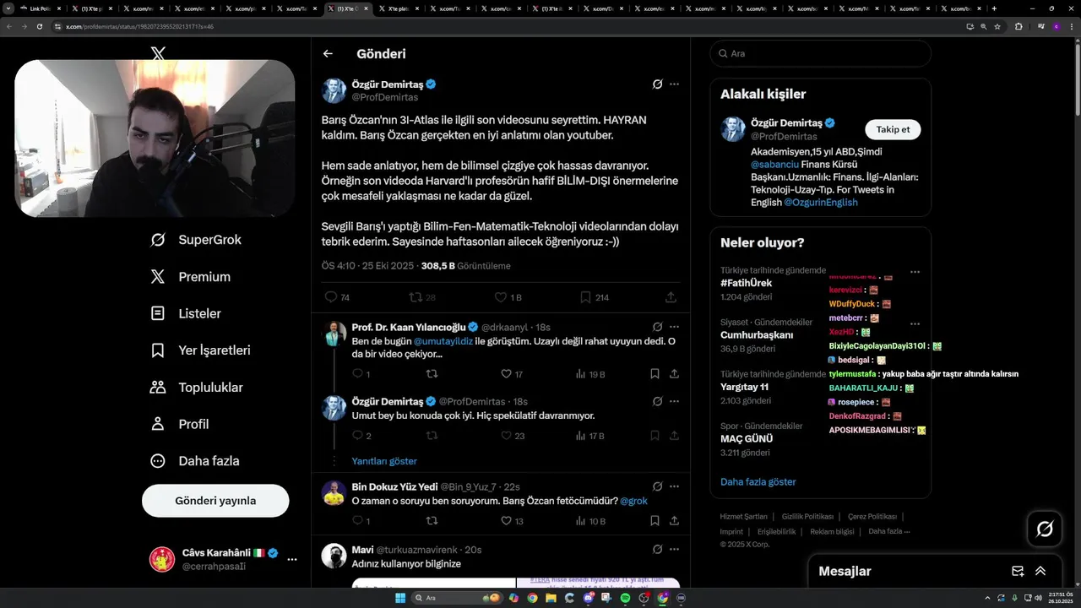Open Profil in the sidebar
This screenshot has width=1081, height=608.
click(180, 424)
